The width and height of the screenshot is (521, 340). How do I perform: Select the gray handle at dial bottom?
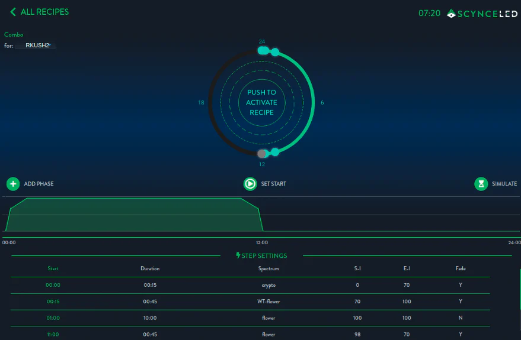[x=262, y=154]
